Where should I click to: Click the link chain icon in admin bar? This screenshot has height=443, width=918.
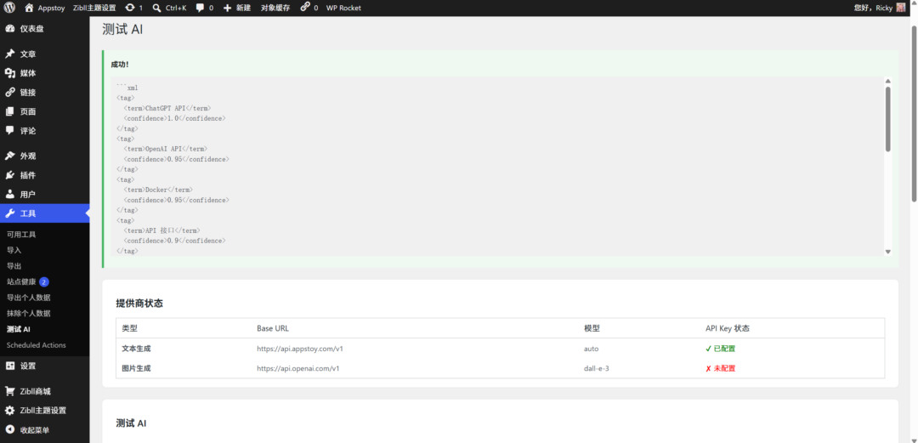305,8
